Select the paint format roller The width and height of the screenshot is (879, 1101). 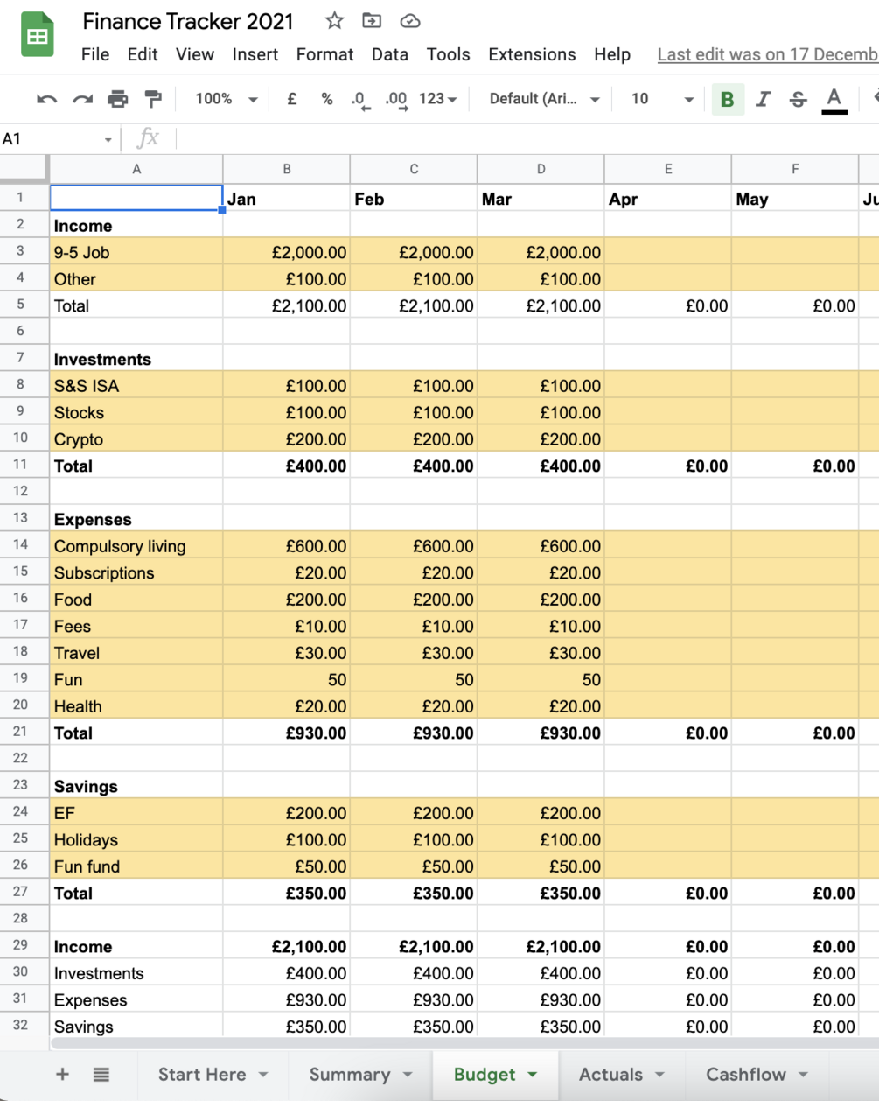click(153, 99)
